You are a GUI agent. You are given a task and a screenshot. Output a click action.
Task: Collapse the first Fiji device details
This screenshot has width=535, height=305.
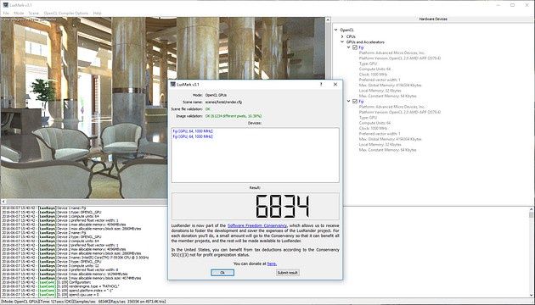click(x=349, y=47)
